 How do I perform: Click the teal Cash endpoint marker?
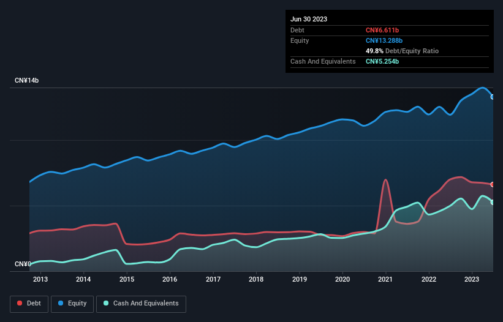[x=493, y=202]
